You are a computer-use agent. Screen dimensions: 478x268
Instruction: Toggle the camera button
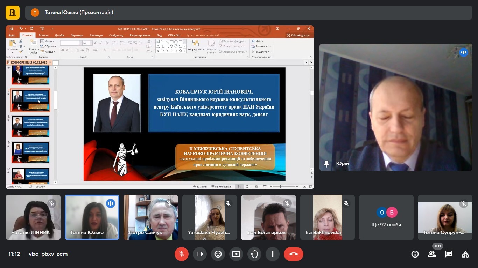(200, 254)
